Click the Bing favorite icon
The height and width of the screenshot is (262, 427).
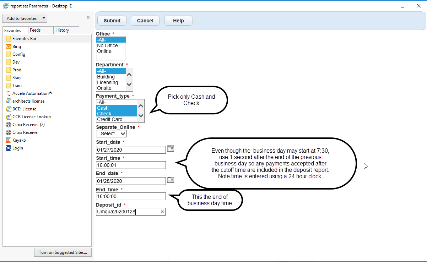pyautogui.click(x=9, y=47)
